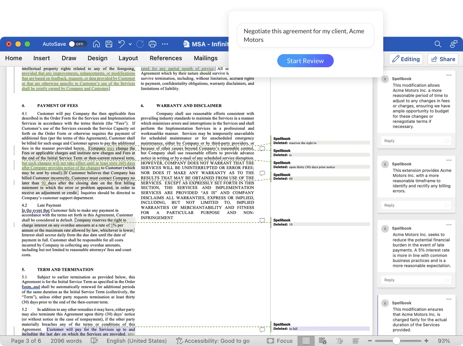This screenshot has width=463, height=346.
Task: Select the 'Deleted: 10' revision
Action: coord(322,225)
